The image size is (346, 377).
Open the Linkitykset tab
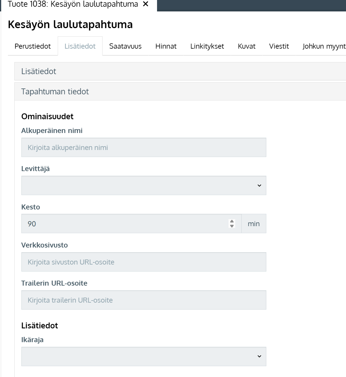(x=207, y=46)
